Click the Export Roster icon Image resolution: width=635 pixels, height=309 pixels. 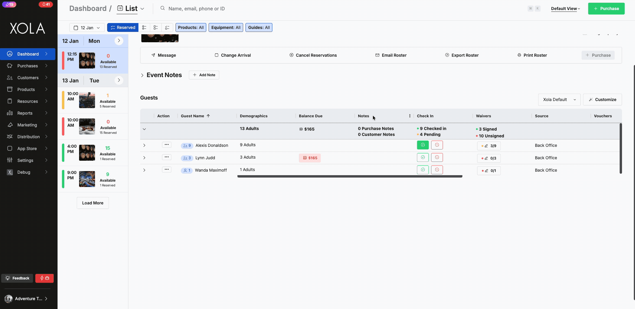coord(447,55)
